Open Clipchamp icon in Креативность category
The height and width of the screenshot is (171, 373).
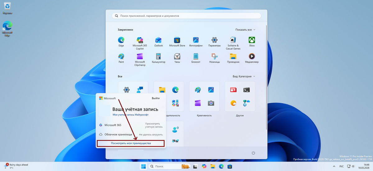point(198,103)
